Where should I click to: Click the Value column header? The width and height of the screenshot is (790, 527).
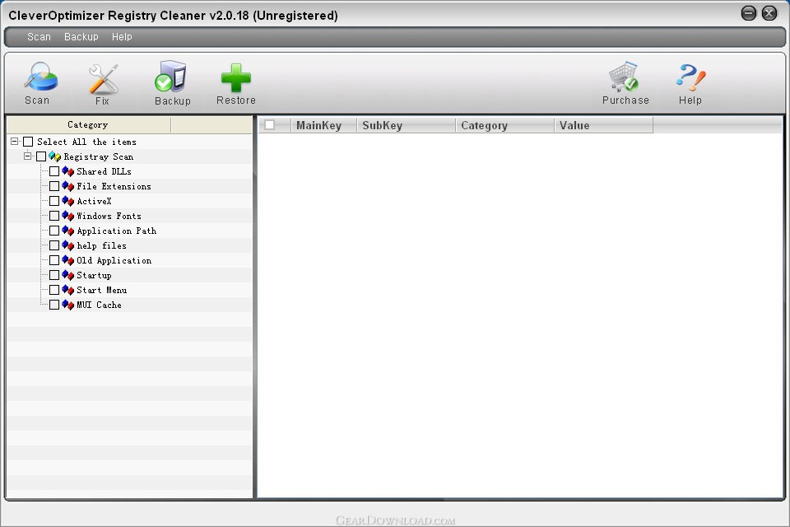(603, 125)
